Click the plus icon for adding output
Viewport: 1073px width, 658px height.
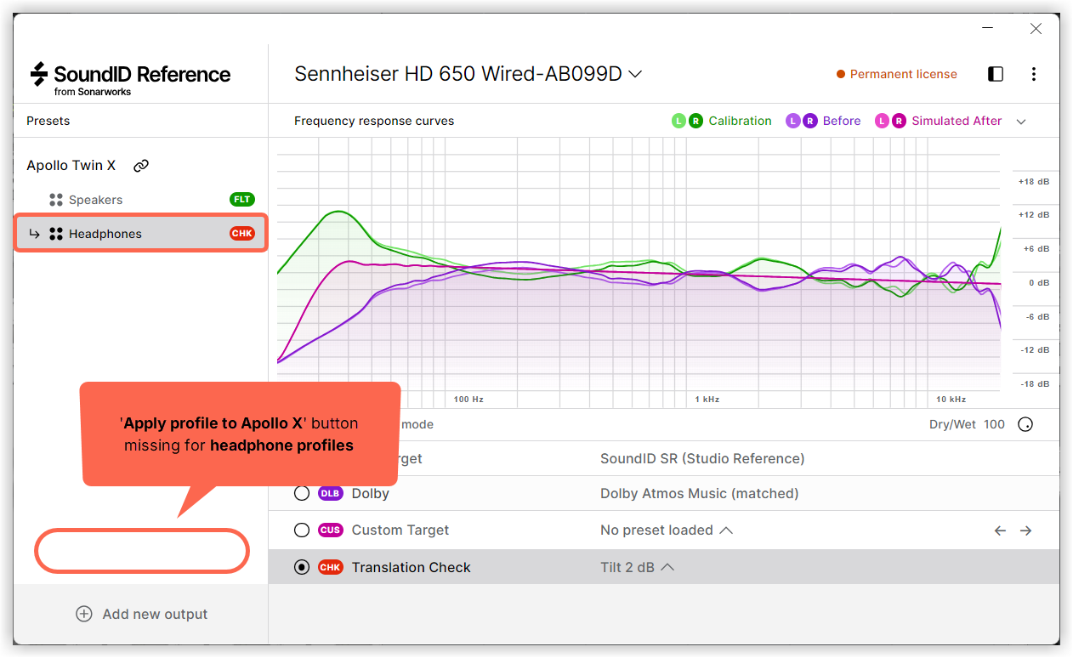coord(84,614)
